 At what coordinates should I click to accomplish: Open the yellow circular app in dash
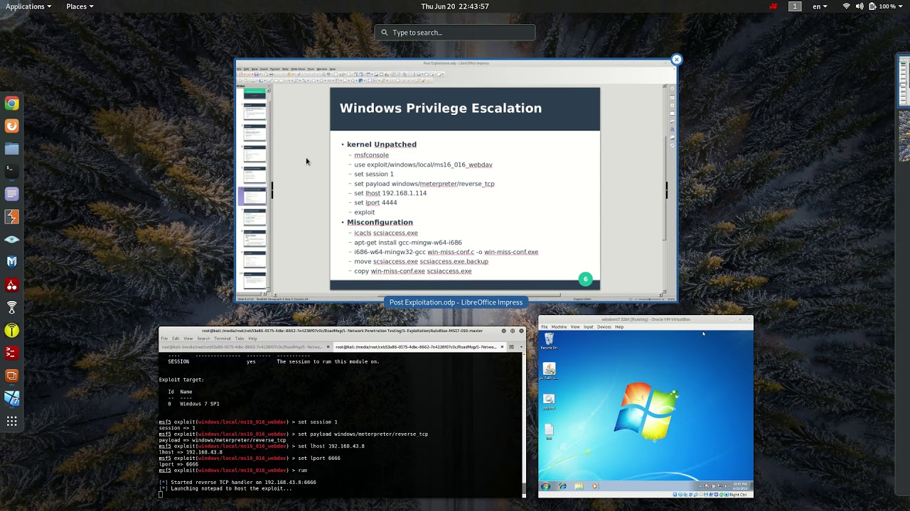tap(11, 330)
